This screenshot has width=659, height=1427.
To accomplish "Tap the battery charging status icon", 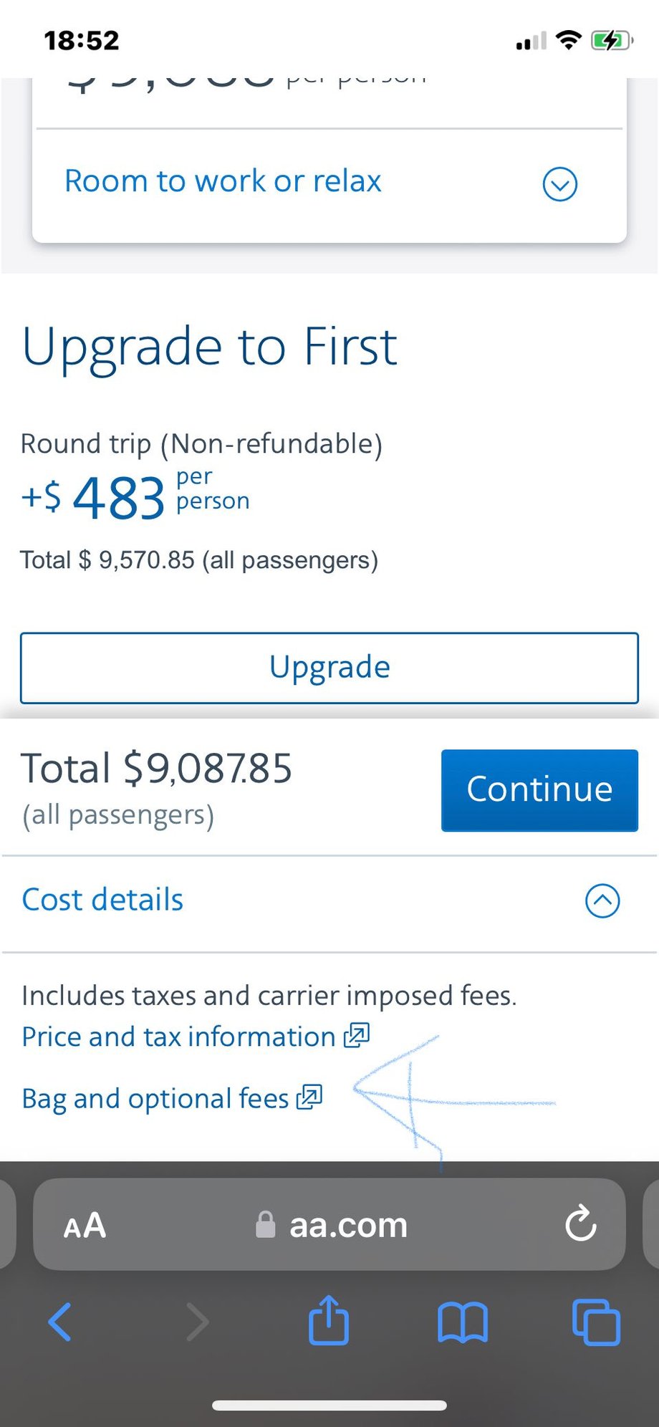I will (x=611, y=41).
